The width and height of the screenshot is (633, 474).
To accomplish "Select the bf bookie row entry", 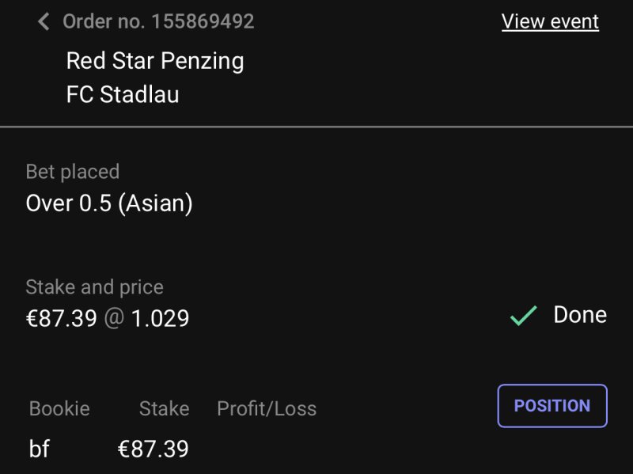I will click(x=40, y=449).
